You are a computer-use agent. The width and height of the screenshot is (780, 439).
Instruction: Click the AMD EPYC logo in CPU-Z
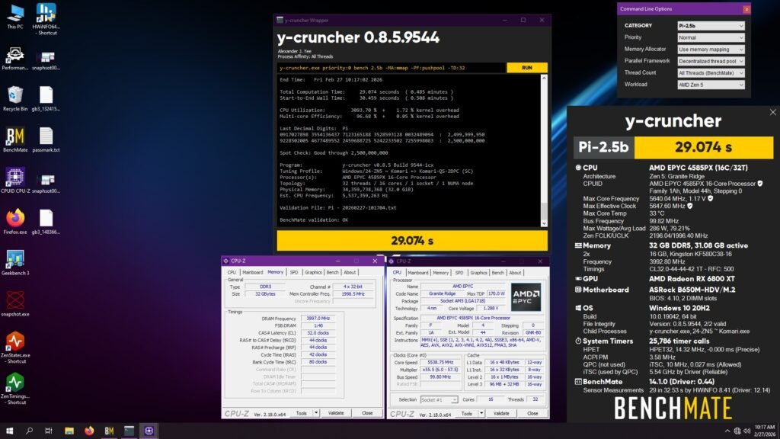(526, 296)
